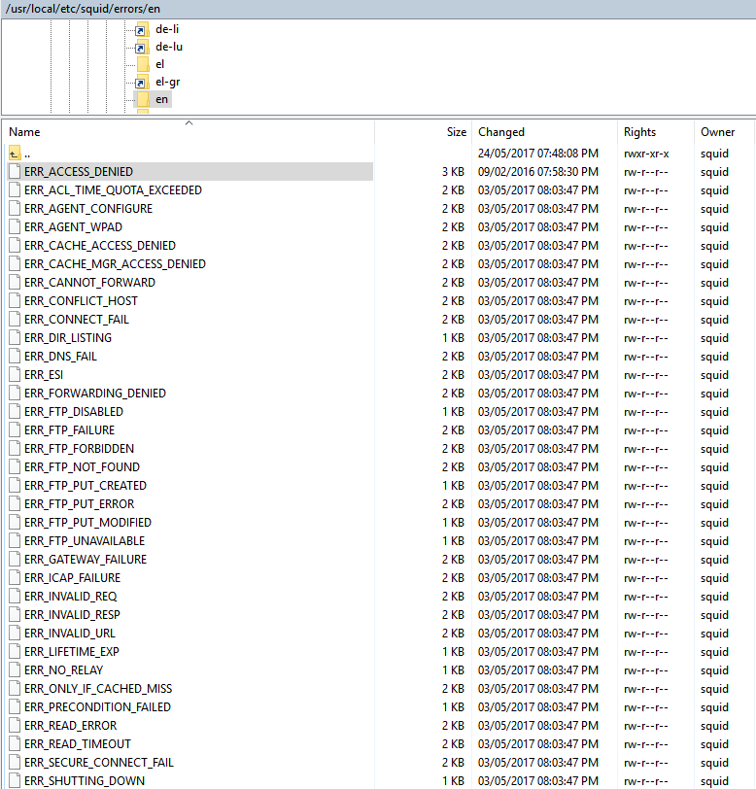Select the el folder icon in tree
Viewport: 756px width, 789px height.
(x=143, y=64)
